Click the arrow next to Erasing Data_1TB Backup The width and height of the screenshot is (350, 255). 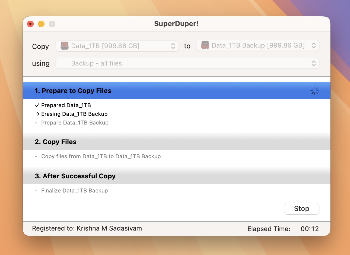tap(37, 114)
